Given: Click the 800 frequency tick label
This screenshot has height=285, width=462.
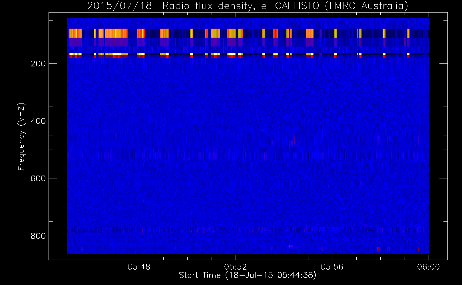Looking at the screenshot, I should tap(38, 236).
